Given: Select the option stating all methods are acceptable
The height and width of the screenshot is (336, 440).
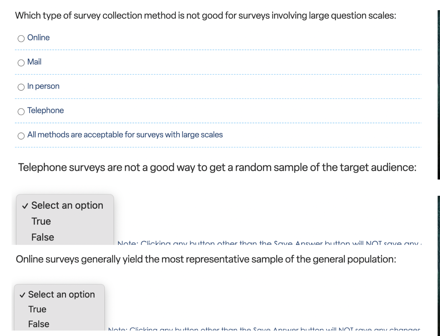Looking at the screenshot, I should tap(21, 136).
